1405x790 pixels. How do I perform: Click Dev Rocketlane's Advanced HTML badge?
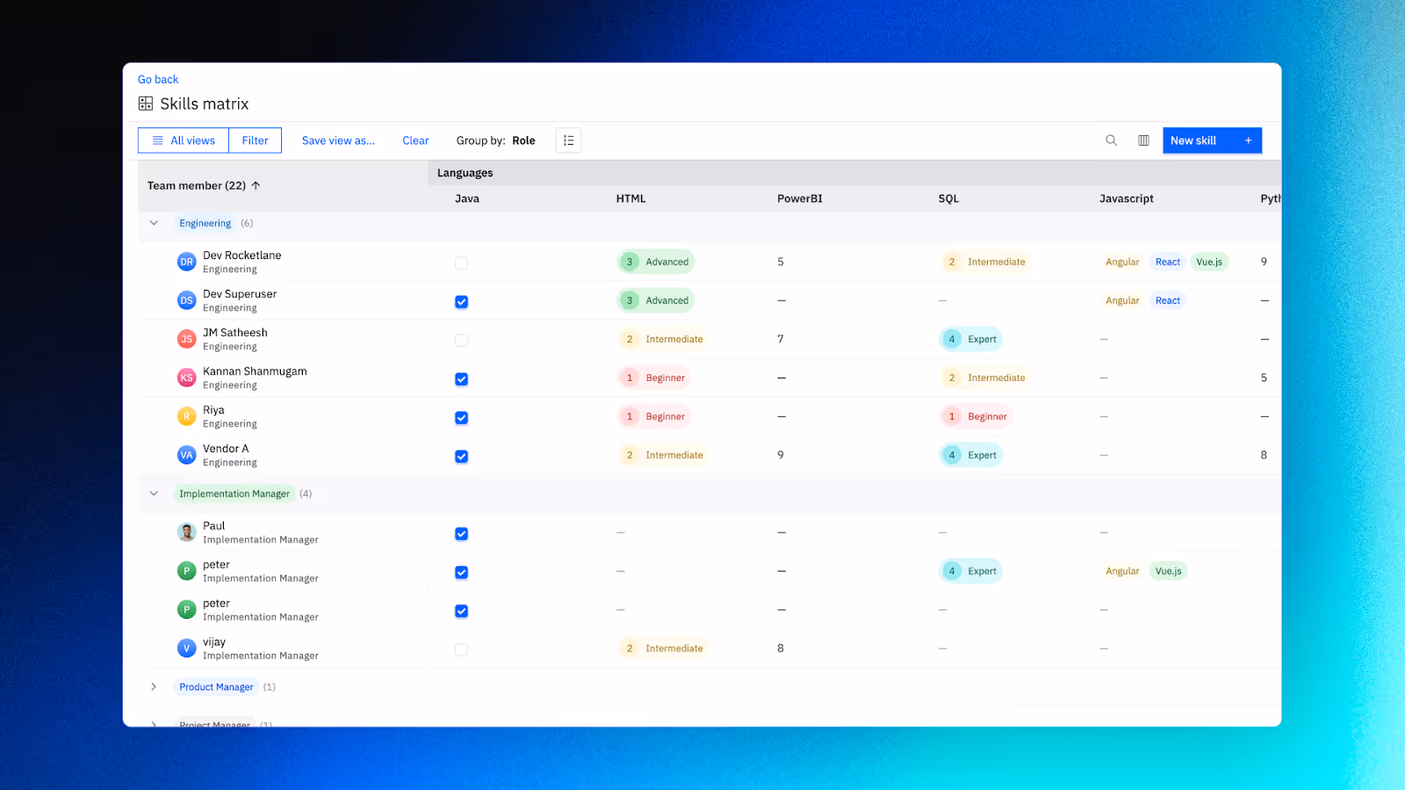(656, 262)
